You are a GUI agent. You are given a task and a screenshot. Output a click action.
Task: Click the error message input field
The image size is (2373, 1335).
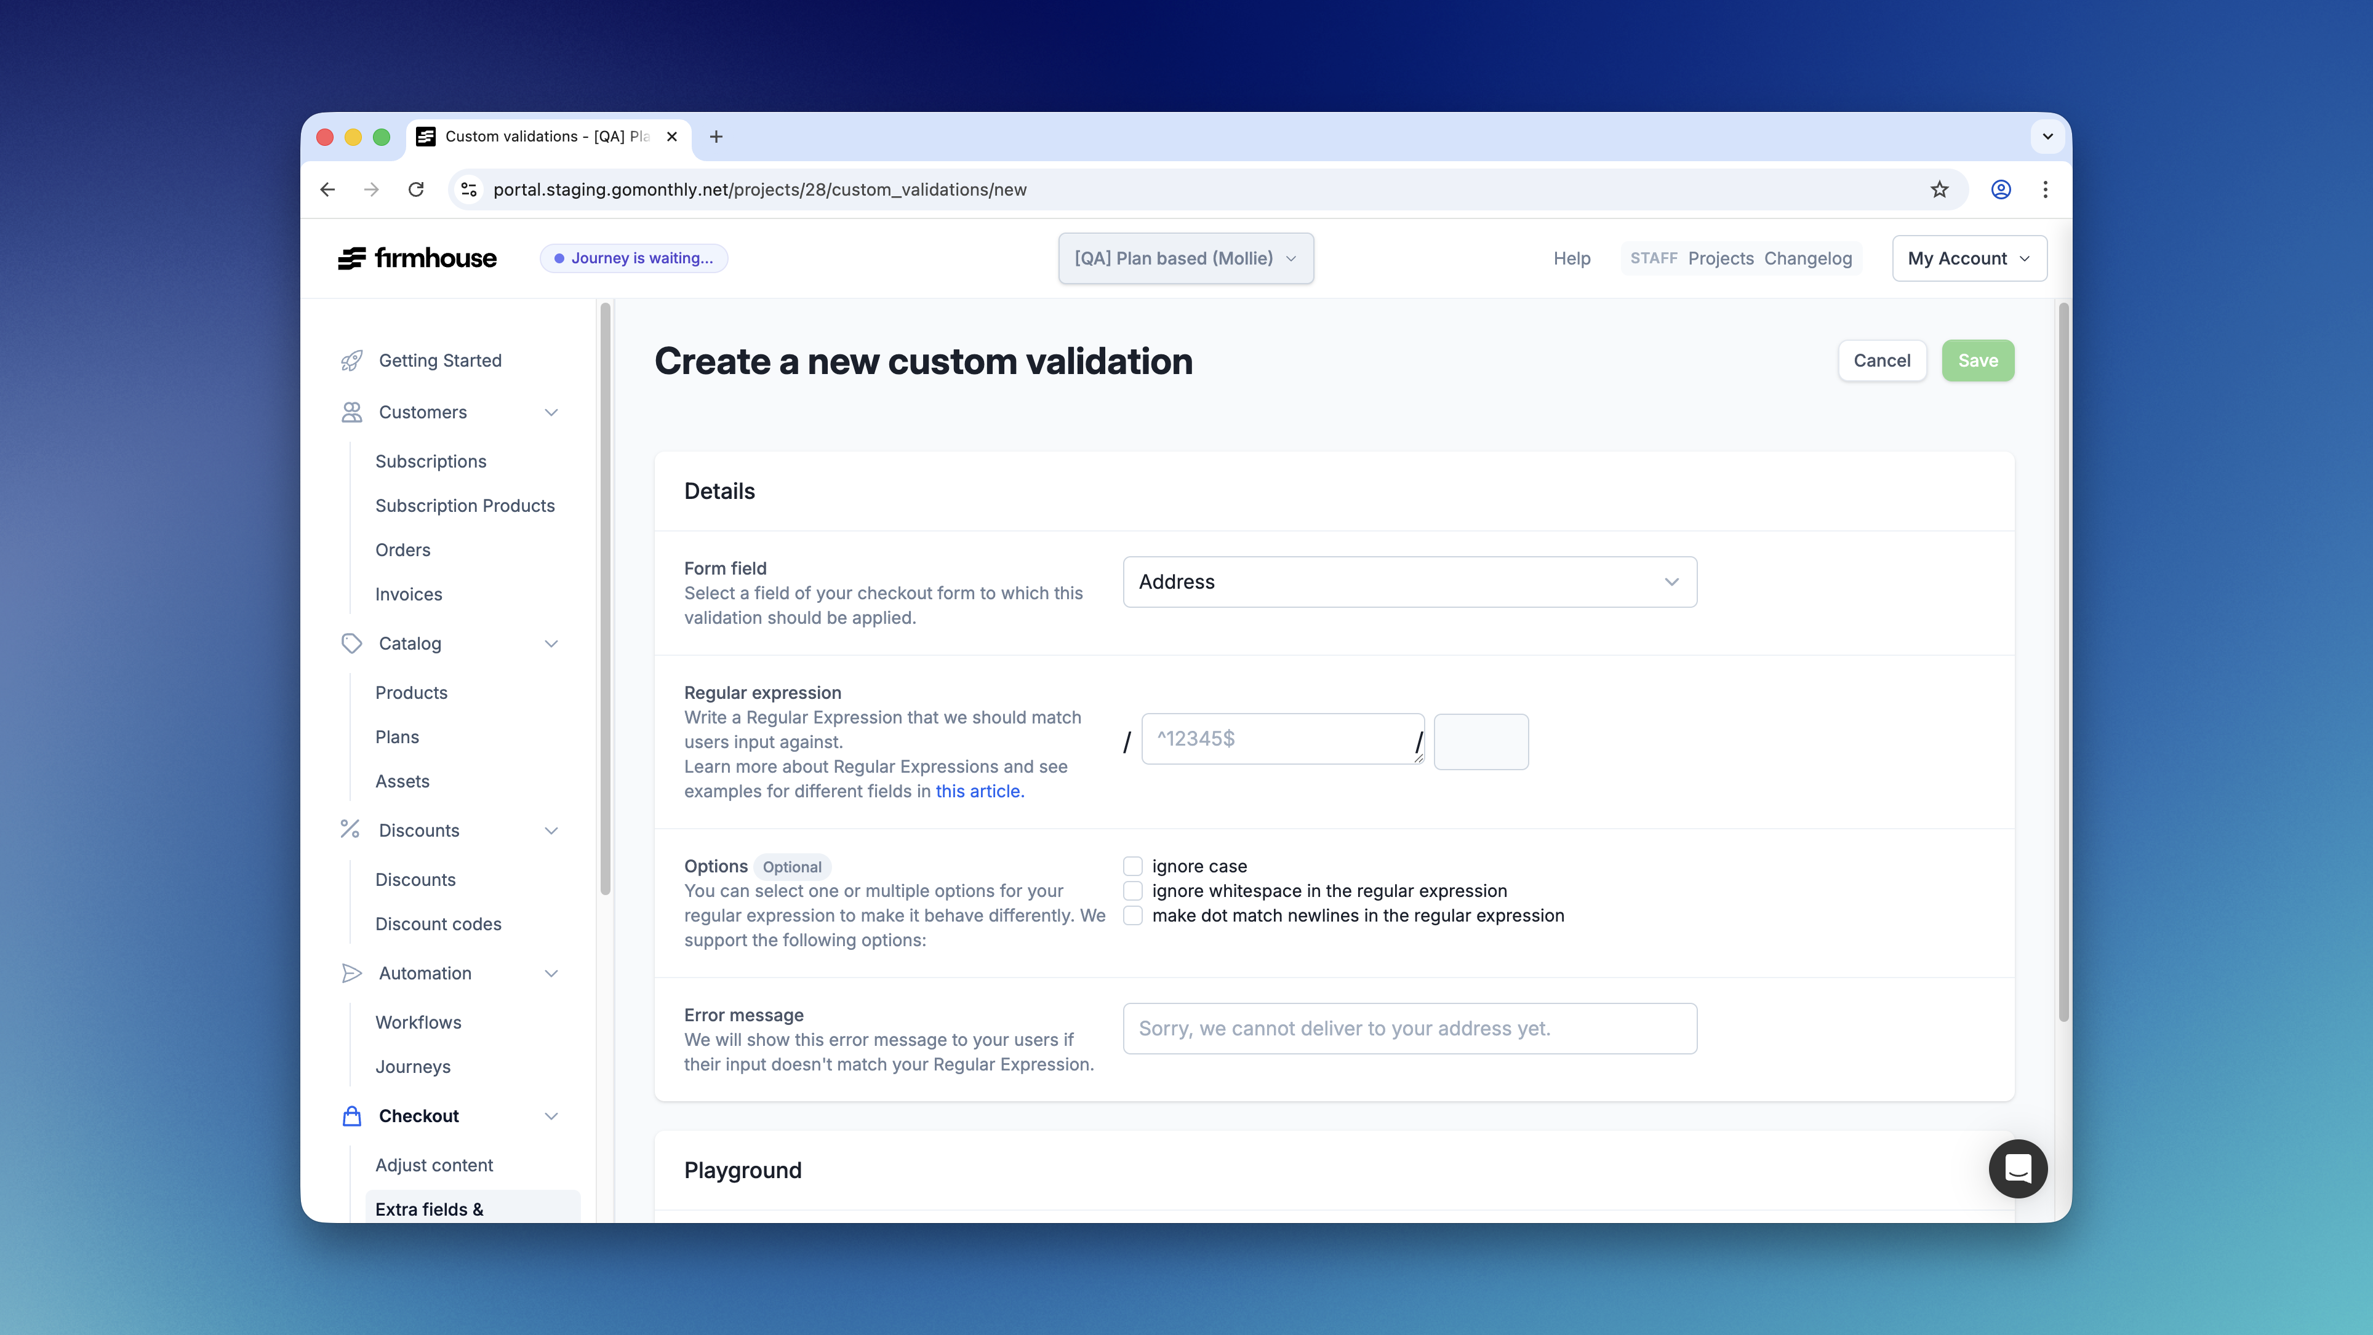coord(1409,1029)
